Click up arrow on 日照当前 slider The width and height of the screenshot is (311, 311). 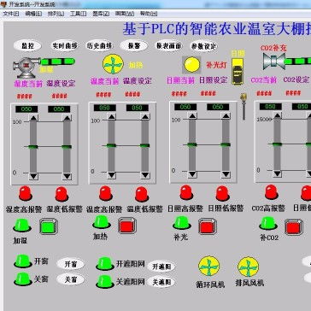point(192,116)
